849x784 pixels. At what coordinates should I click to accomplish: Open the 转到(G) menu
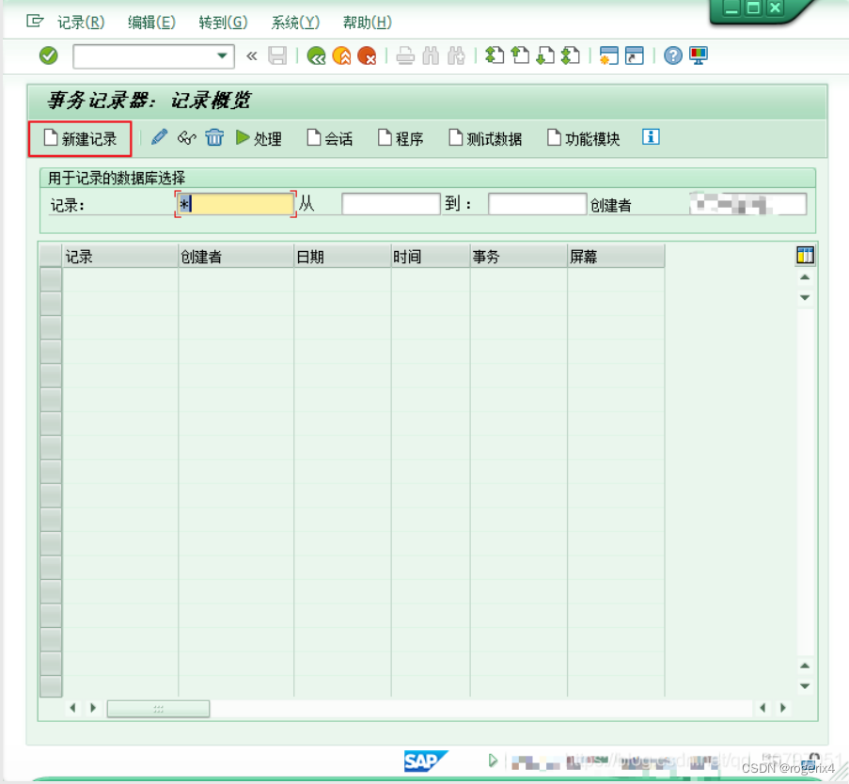(223, 22)
